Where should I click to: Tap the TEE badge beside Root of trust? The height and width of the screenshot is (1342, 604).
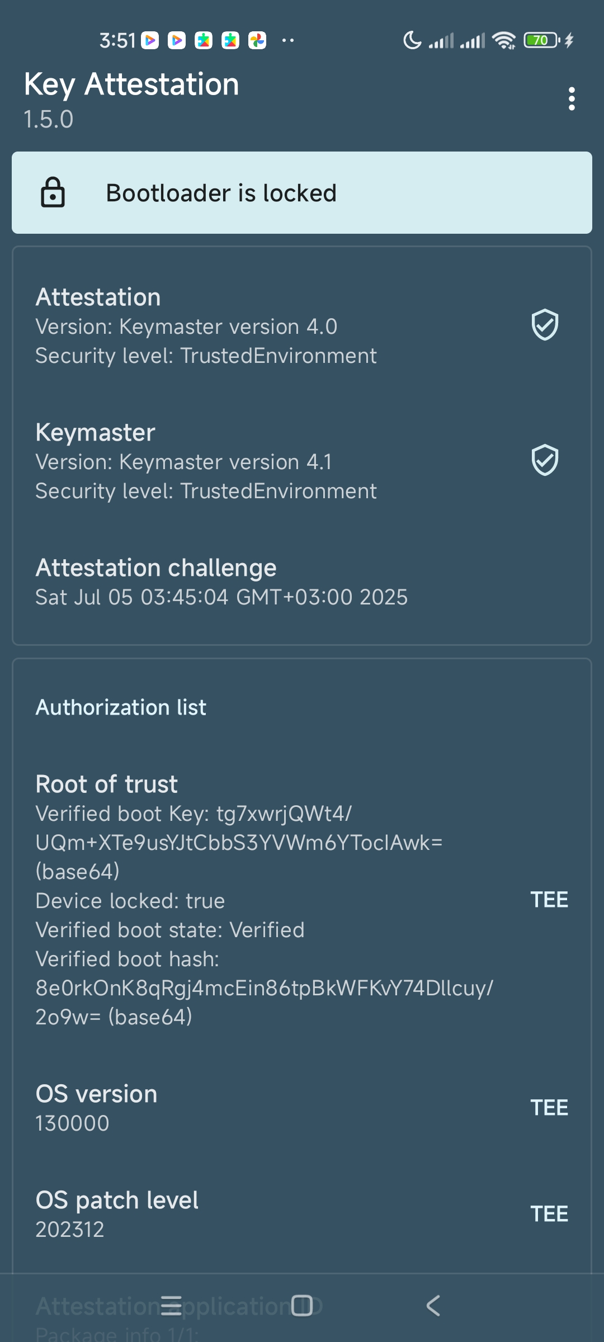point(549,900)
